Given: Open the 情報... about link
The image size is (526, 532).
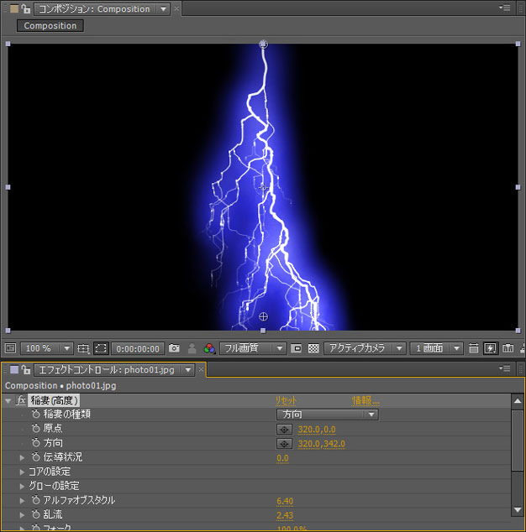Looking at the screenshot, I should 366,401.
